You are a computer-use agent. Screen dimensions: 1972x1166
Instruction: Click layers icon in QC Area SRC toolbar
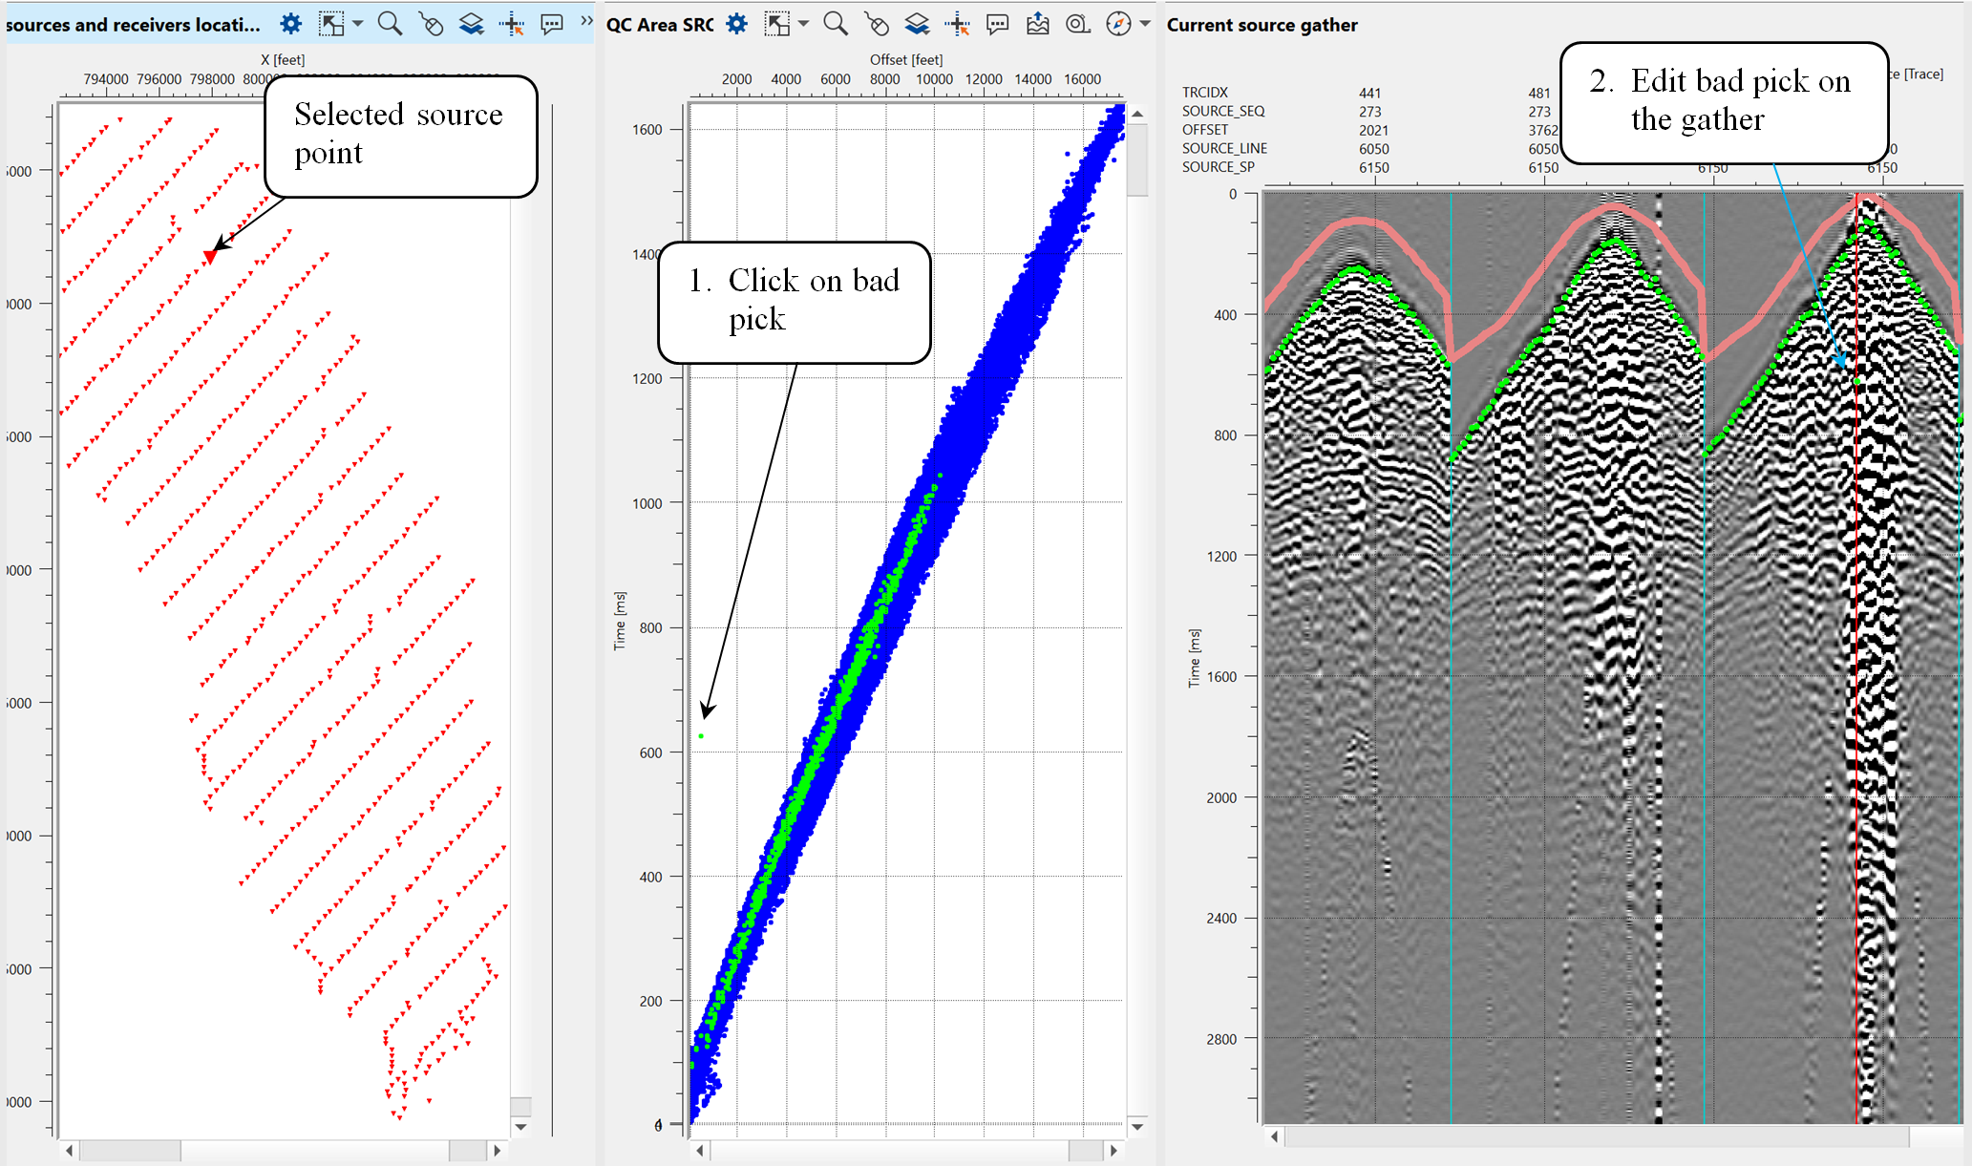click(x=917, y=24)
